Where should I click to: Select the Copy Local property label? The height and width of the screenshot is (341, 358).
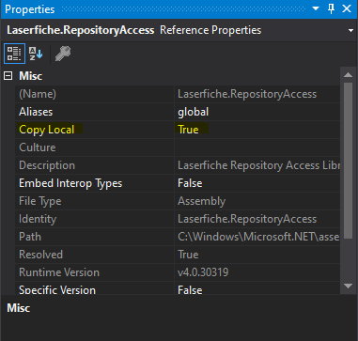tap(47, 130)
